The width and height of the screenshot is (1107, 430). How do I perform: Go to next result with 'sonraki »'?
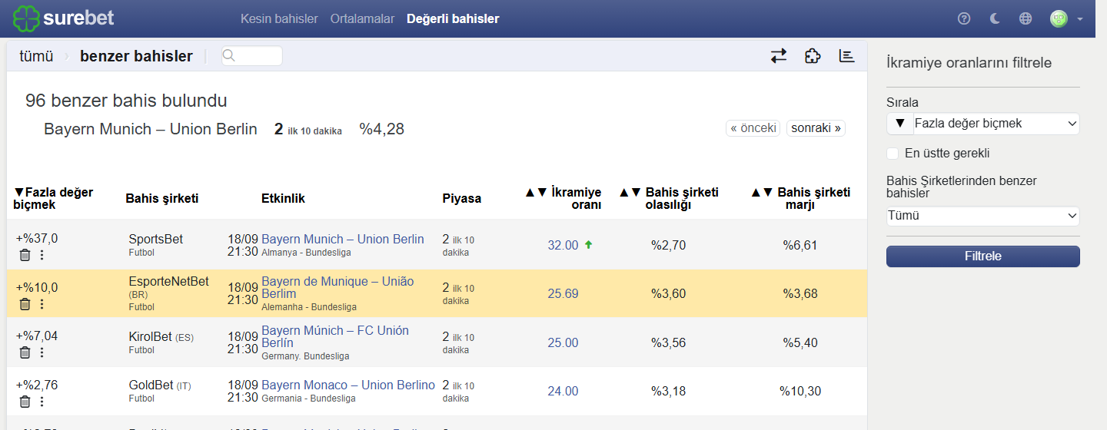(816, 128)
